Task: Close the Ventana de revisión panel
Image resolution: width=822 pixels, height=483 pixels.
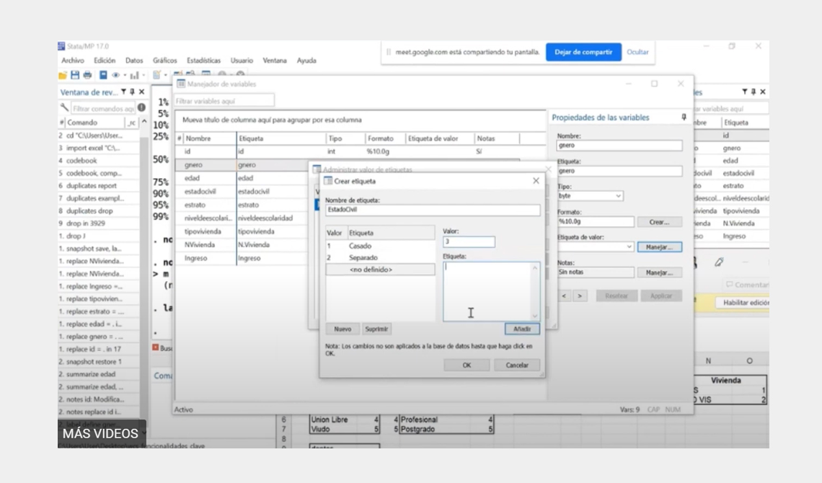Action: pyautogui.click(x=141, y=92)
